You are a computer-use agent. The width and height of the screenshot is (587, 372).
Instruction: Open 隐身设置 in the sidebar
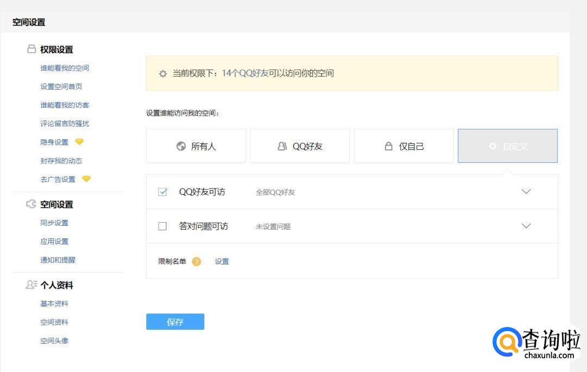(54, 142)
